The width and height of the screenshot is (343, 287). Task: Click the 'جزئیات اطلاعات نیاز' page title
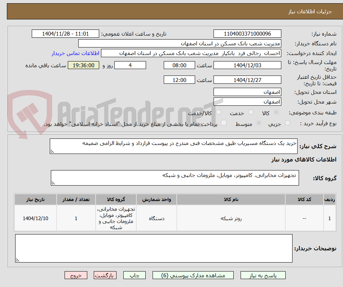pos(310,12)
